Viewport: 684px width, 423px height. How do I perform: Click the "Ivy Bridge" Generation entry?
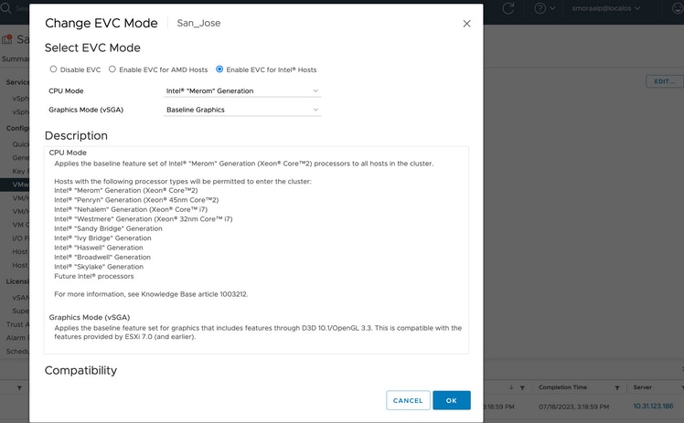pyautogui.click(x=102, y=238)
